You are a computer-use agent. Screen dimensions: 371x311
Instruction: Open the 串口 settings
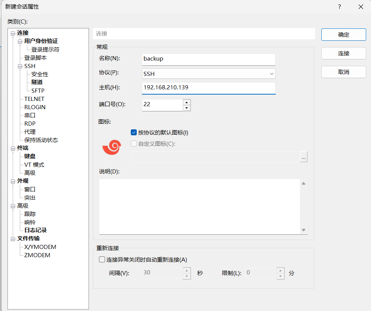tap(30, 115)
